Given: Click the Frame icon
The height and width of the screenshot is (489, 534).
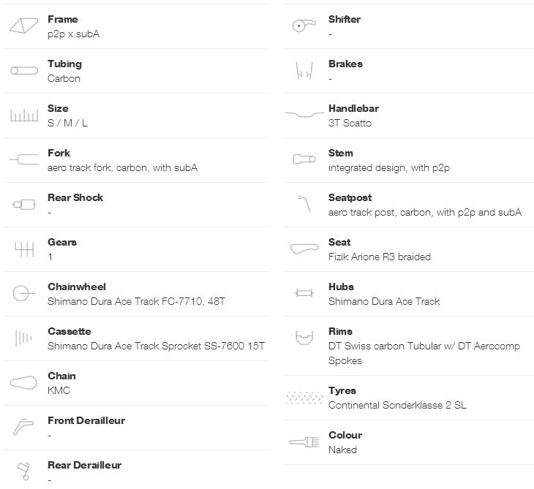Looking at the screenshot, I should (23, 26).
